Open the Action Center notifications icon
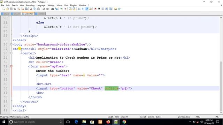 click(218, 122)
